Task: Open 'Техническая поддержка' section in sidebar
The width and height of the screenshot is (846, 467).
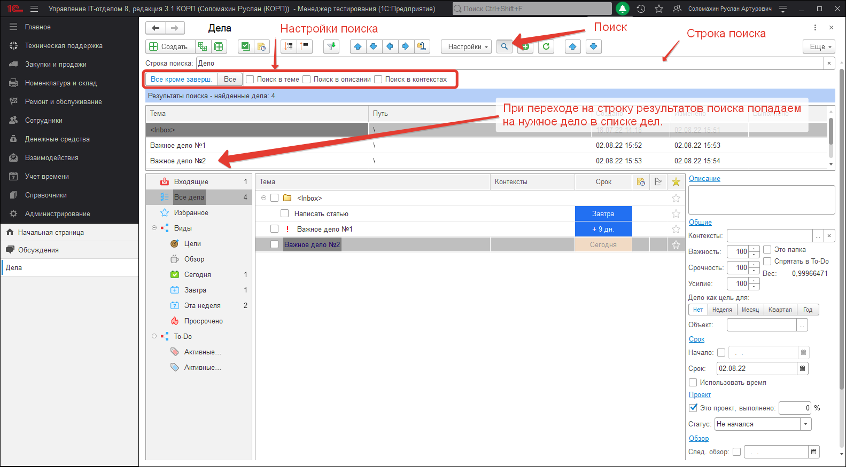Action: click(x=64, y=45)
